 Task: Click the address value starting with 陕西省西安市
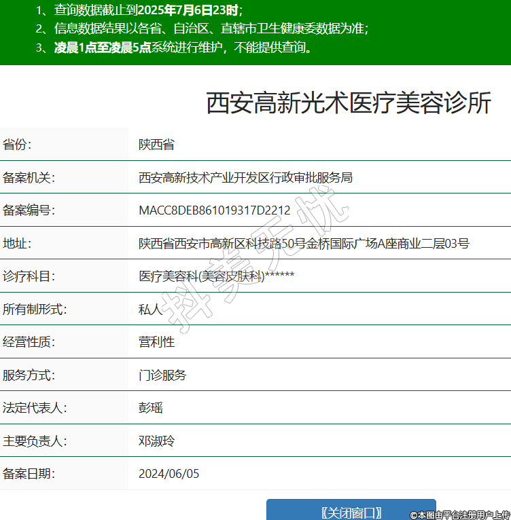click(x=304, y=244)
